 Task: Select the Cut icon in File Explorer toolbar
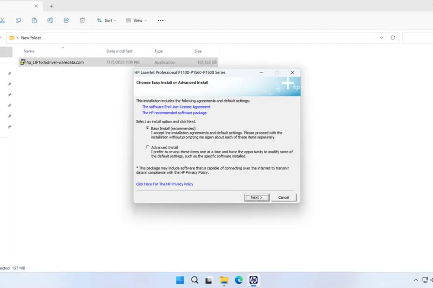(x=4, y=20)
